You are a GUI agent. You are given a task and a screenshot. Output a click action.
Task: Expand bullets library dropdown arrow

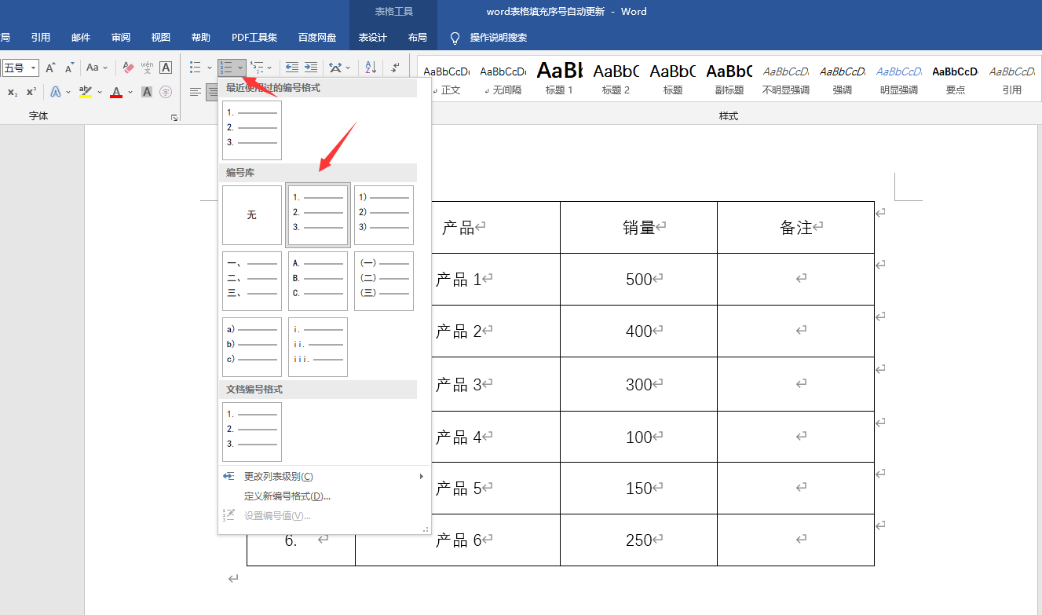coord(209,68)
